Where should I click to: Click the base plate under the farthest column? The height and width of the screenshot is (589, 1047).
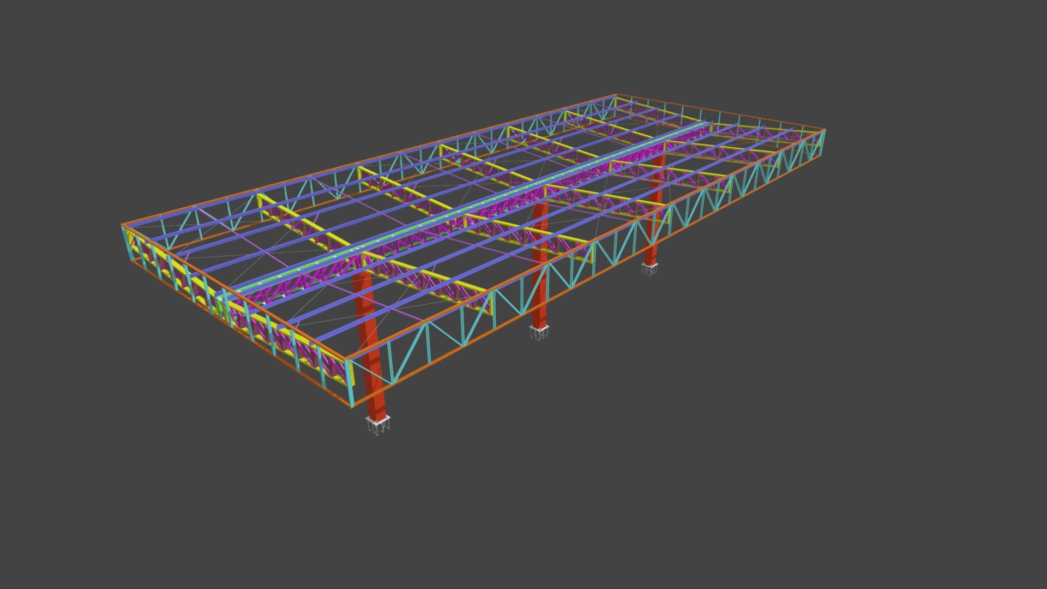(649, 266)
